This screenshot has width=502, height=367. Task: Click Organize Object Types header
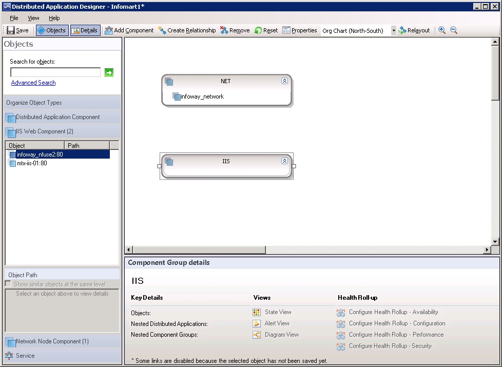click(63, 103)
